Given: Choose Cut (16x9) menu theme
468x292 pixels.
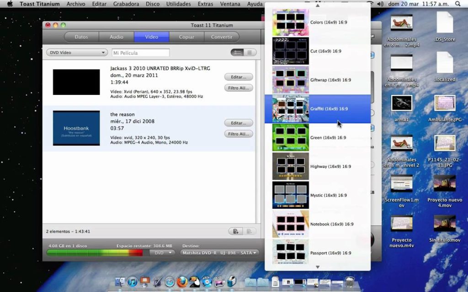Looking at the screenshot, I should (318, 51).
